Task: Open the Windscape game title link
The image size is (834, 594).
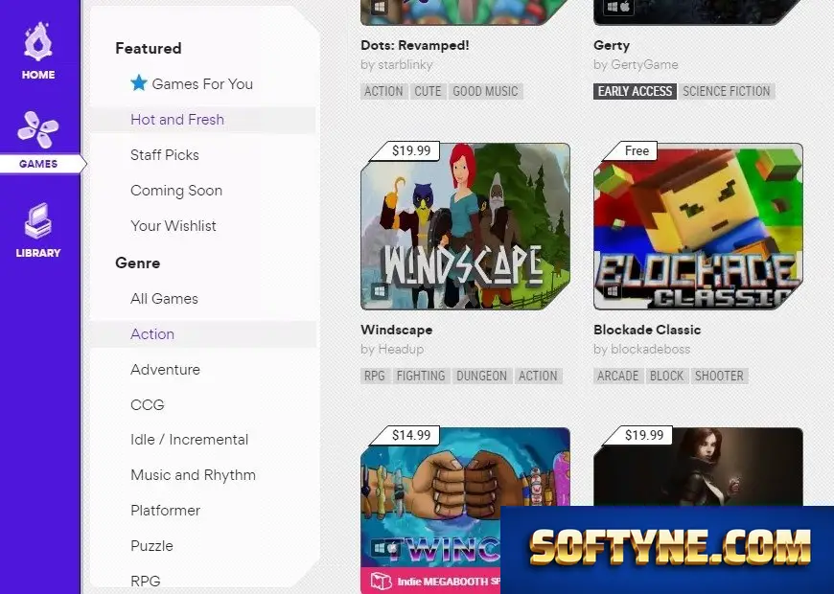Action: tap(396, 330)
